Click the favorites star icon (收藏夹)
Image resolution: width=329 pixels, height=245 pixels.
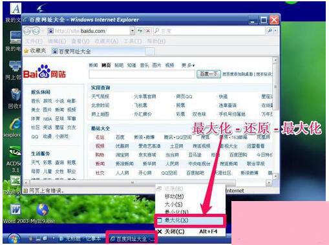26,51
